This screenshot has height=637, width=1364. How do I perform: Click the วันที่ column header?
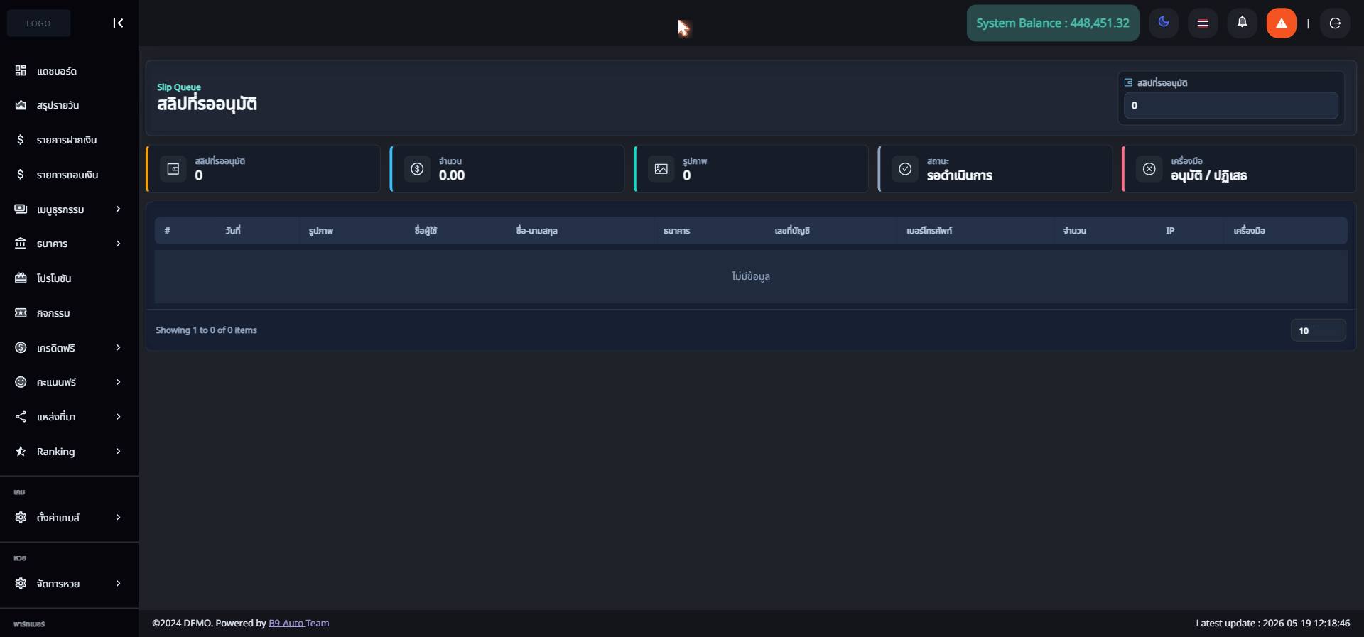point(233,231)
